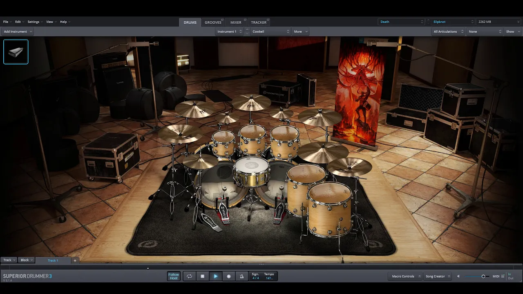The width and height of the screenshot is (523, 294).
Task: Expand the More options dropdown
Action: click(301, 31)
